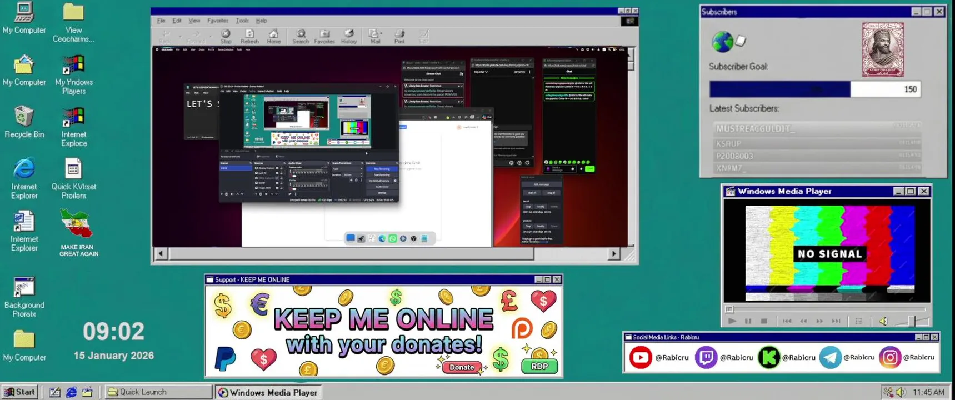The width and height of the screenshot is (955, 400).
Task: Open the File menu in browser window
Action: (x=161, y=21)
